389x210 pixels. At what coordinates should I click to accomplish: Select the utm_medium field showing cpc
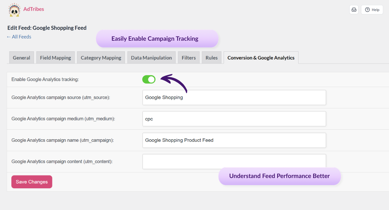[234, 119]
